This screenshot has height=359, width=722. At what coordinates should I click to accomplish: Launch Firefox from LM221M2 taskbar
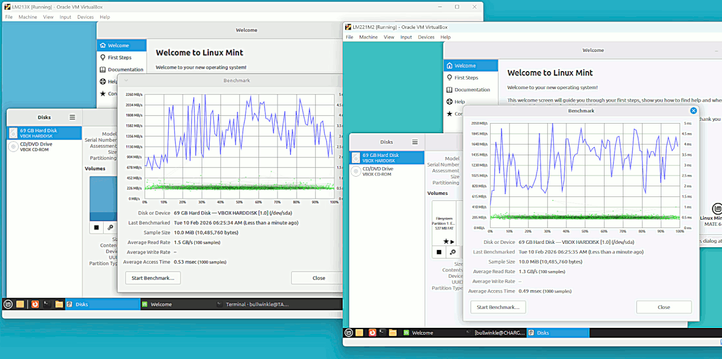[372, 333]
